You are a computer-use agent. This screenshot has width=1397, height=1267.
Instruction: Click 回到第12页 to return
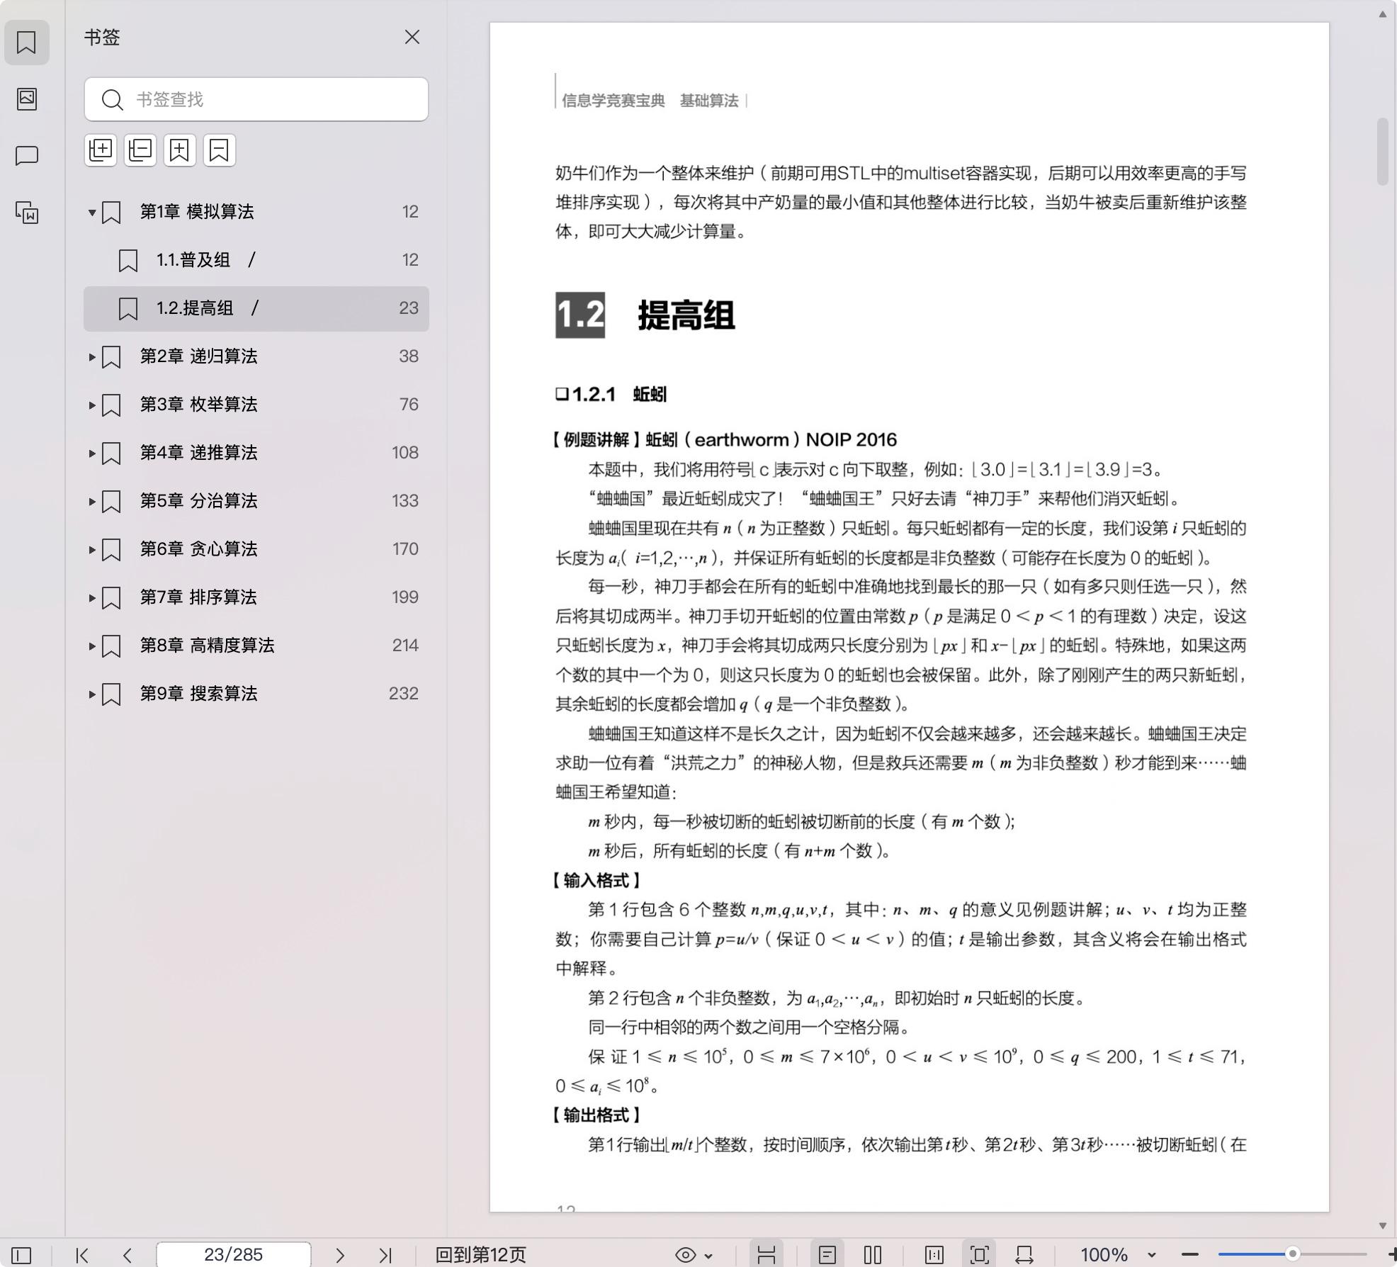click(x=481, y=1255)
